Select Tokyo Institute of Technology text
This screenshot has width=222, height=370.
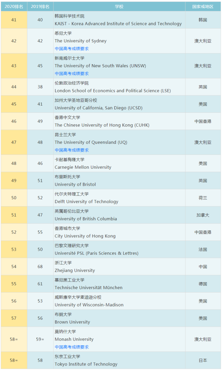(86, 364)
